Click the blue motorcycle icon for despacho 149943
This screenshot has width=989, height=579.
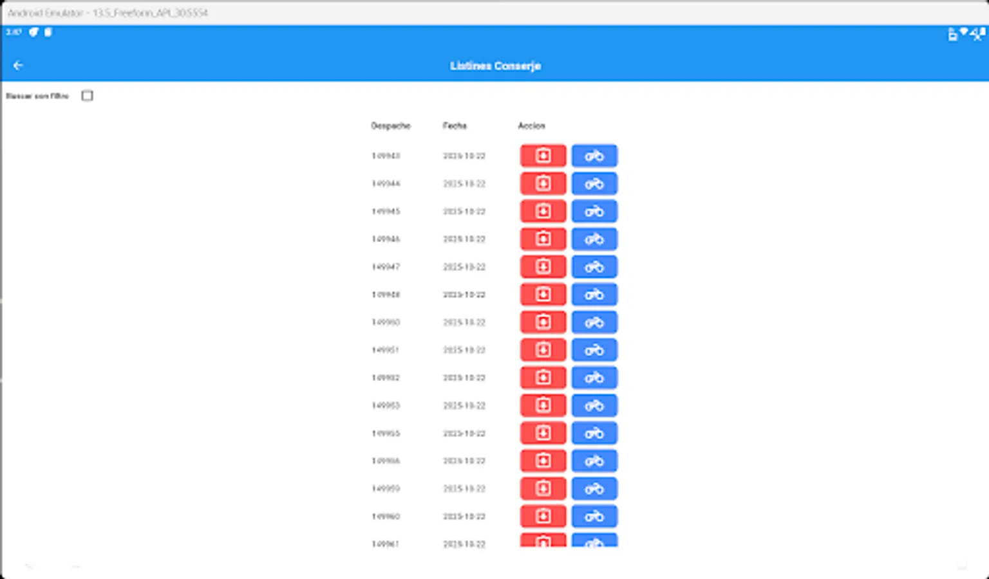[594, 155]
